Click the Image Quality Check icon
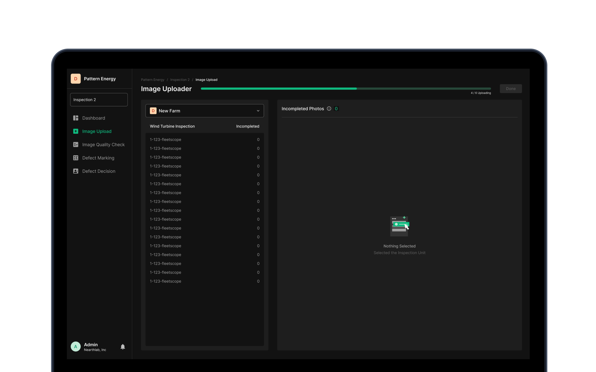Image resolution: width=596 pixels, height=372 pixels. click(76, 145)
